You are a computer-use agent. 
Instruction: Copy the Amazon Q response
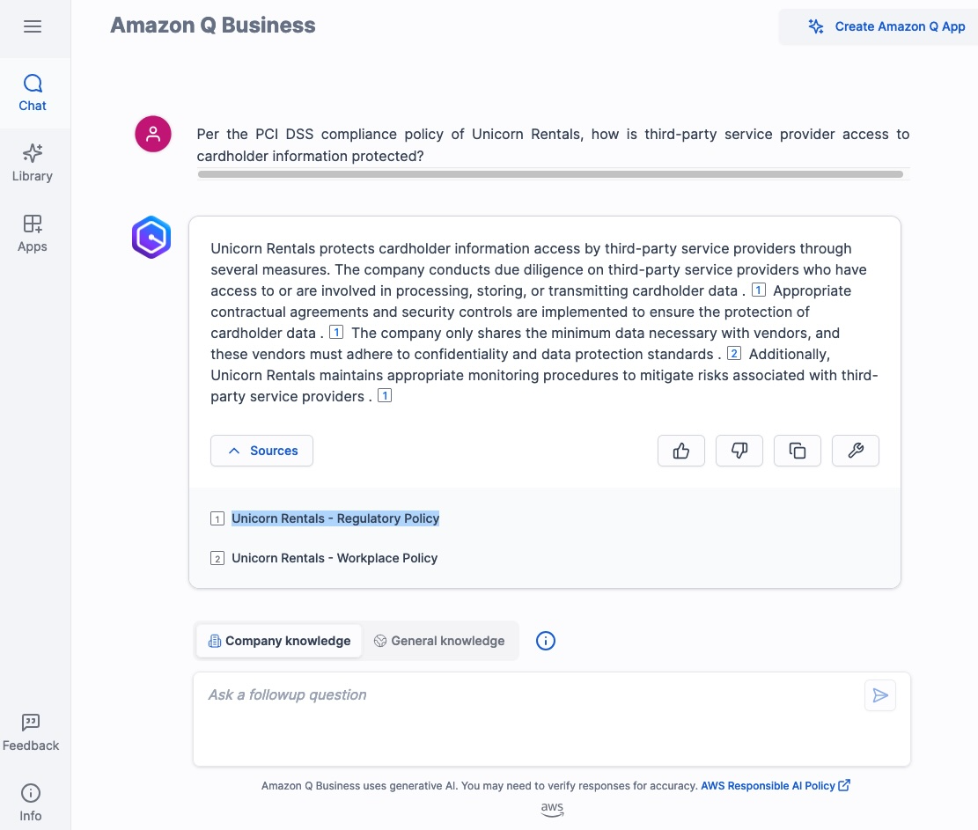click(x=798, y=450)
